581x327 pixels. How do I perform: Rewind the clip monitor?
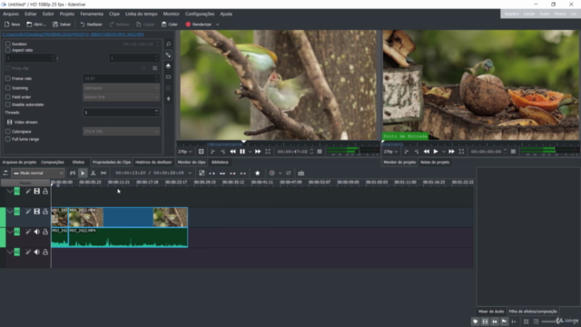point(232,152)
